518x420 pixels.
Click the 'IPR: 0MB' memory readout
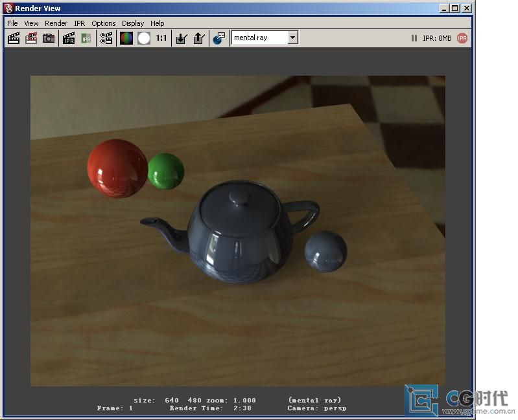pos(437,38)
